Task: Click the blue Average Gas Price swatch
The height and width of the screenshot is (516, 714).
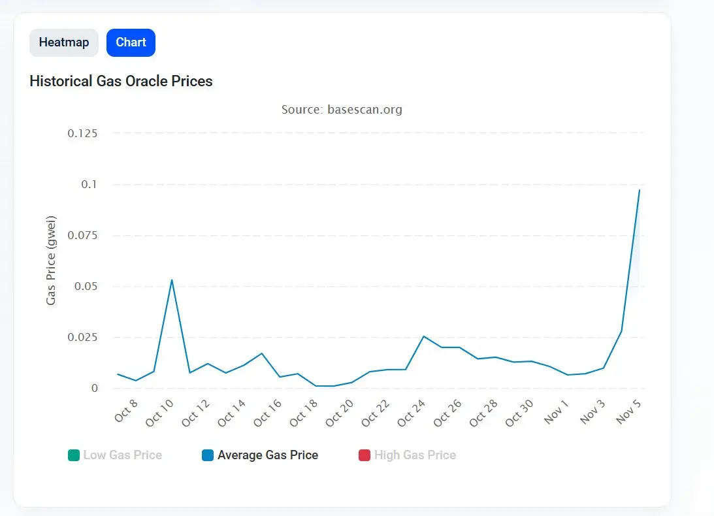Action: coord(208,455)
